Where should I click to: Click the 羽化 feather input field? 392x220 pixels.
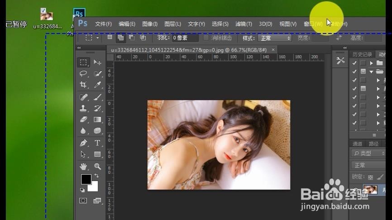(x=185, y=38)
